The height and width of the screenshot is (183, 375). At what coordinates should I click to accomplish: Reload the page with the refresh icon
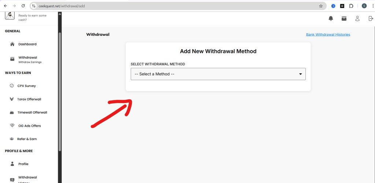[x=23, y=6]
